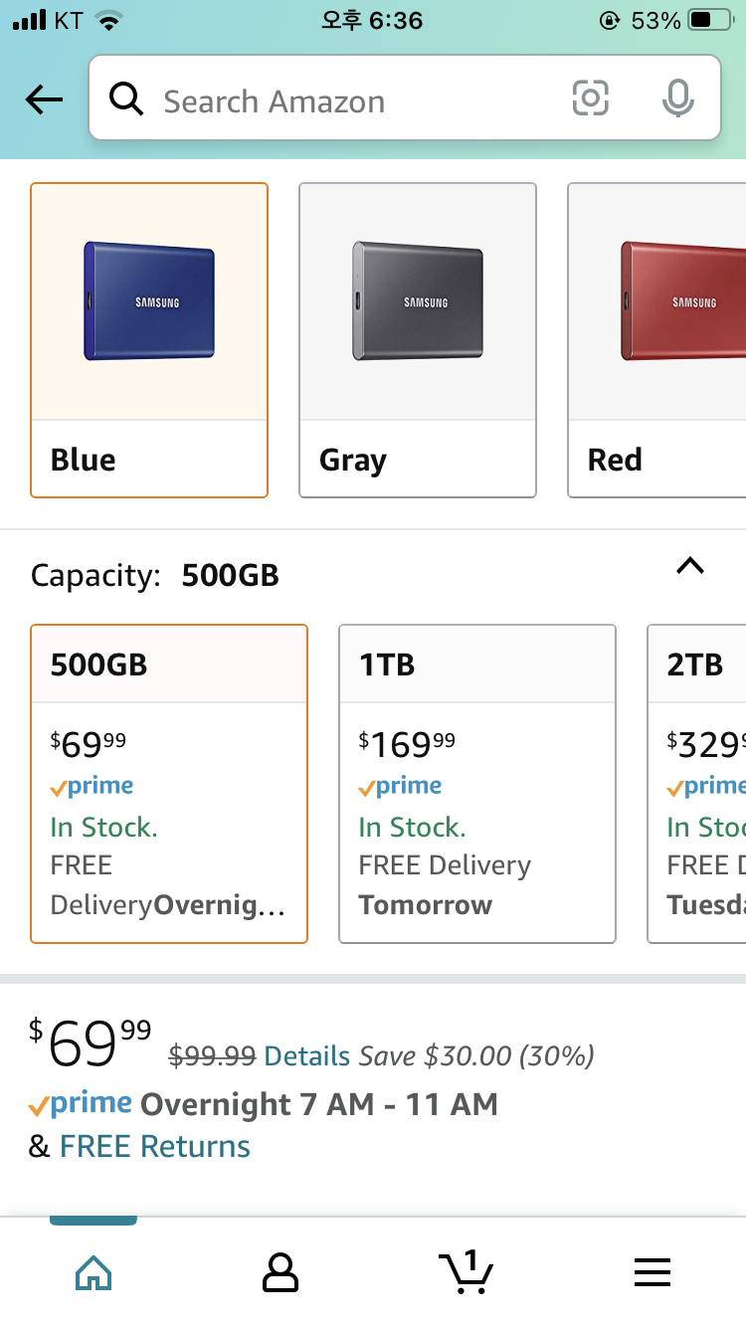Screen dimensions: 746x1327
Task: Open camera lens search icon
Action: [590, 98]
